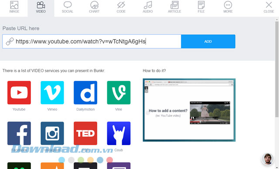Image resolution: width=279 pixels, height=169 pixels.
Task: Click the Coub label text
Action: pos(119,150)
